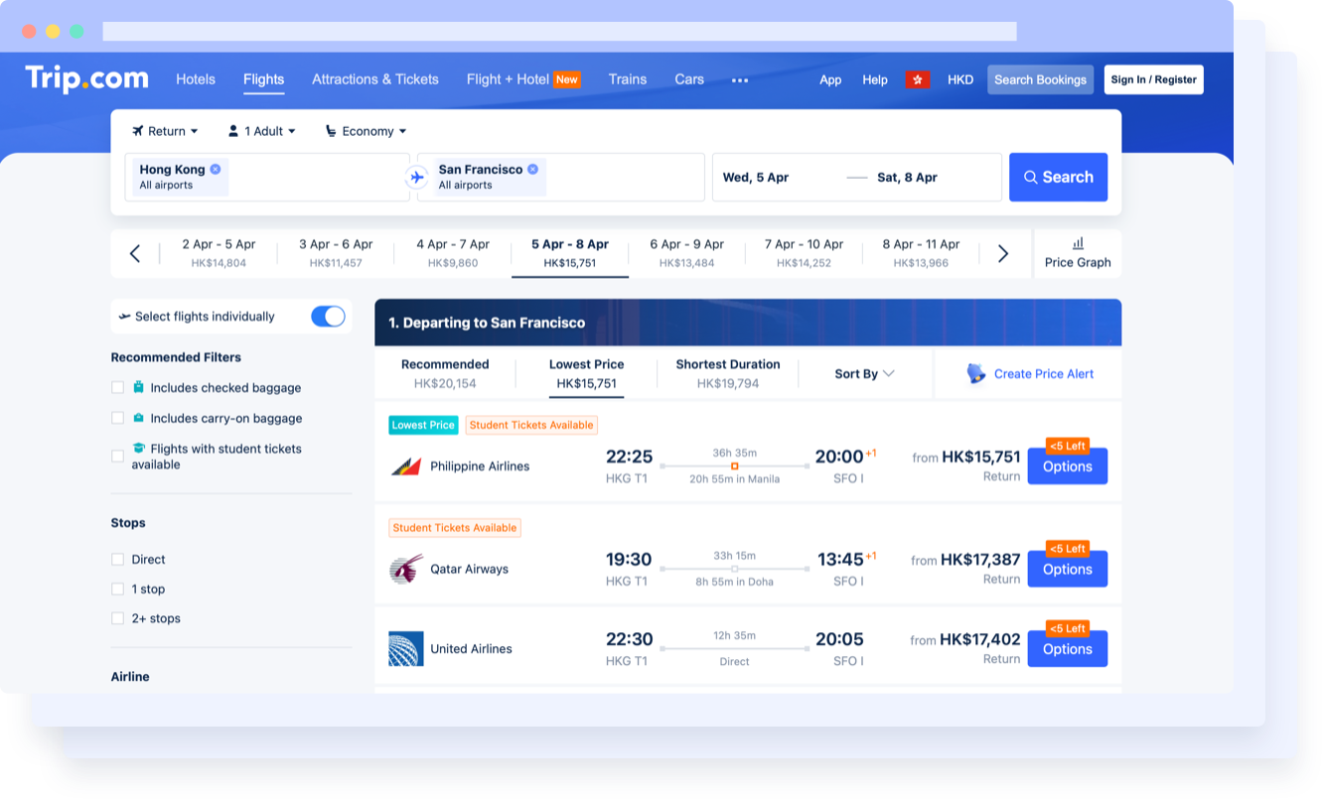1325x802 pixels.
Task: Select 3 Apr - 6 Apr dates
Action: (x=336, y=253)
